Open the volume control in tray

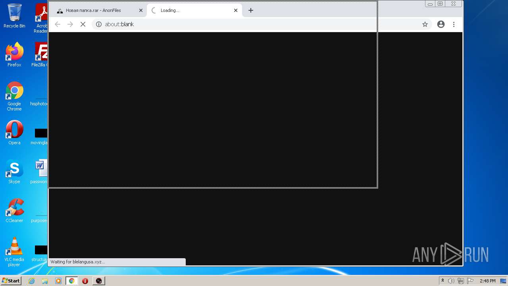coord(451,281)
